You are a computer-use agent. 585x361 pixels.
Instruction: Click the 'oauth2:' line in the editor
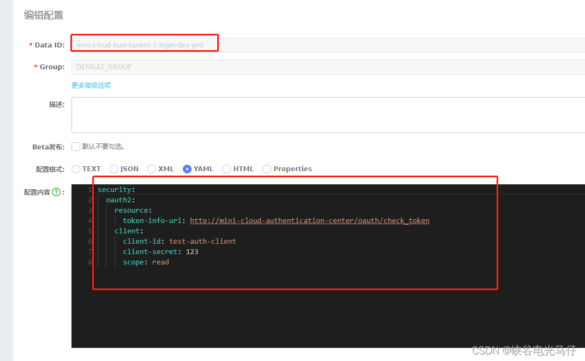[121, 200]
